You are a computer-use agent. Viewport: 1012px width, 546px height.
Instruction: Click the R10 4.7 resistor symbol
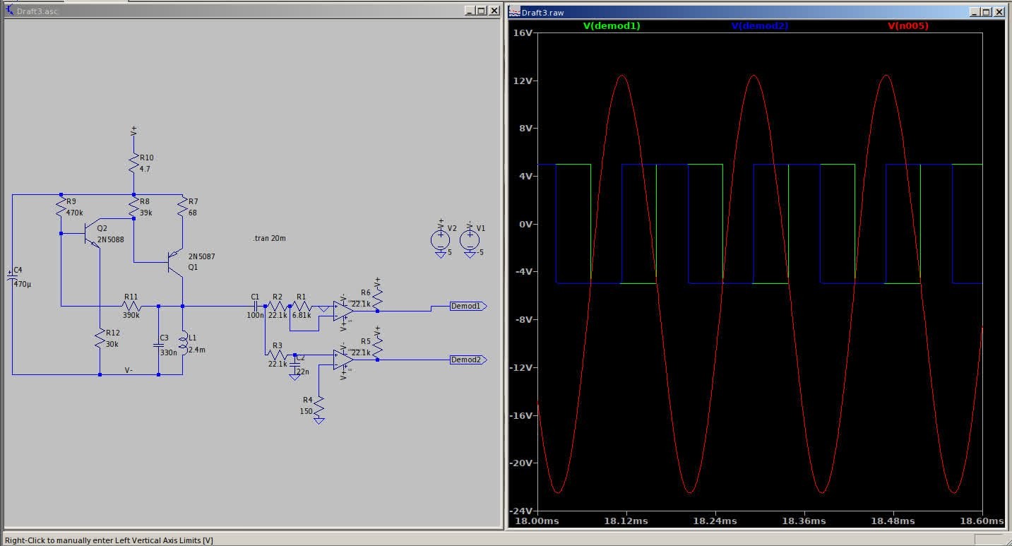pyautogui.click(x=133, y=164)
